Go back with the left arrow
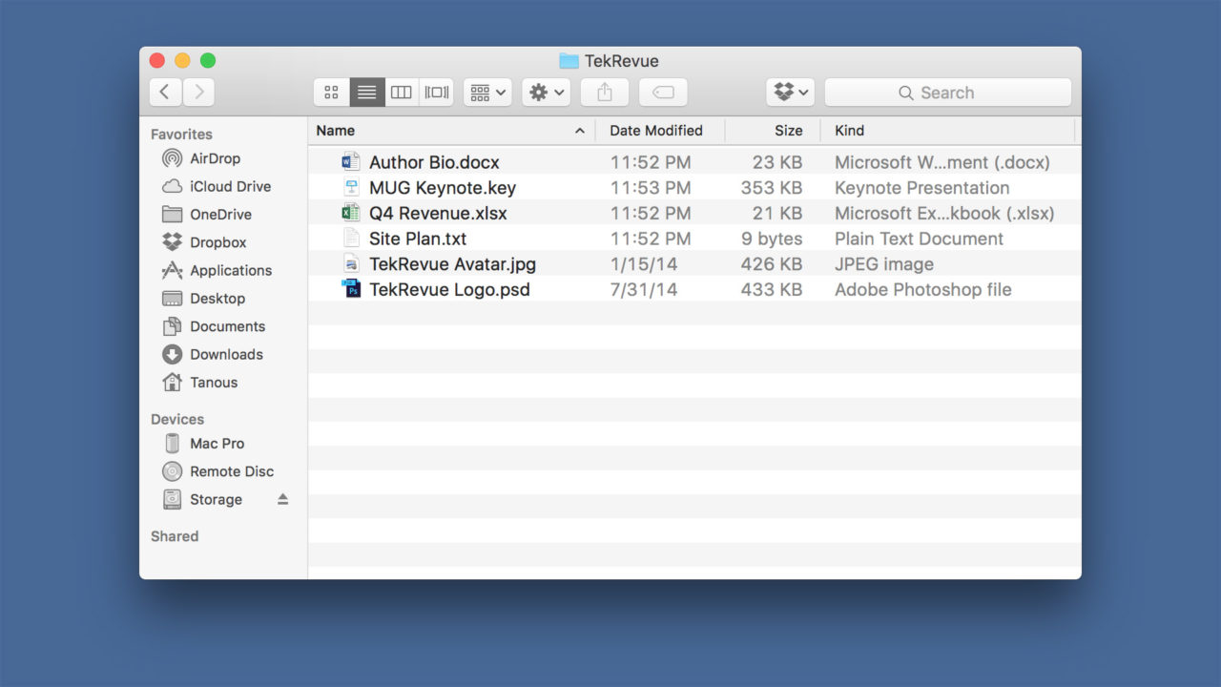The height and width of the screenshot is (687, 1221). coord(165,92)
